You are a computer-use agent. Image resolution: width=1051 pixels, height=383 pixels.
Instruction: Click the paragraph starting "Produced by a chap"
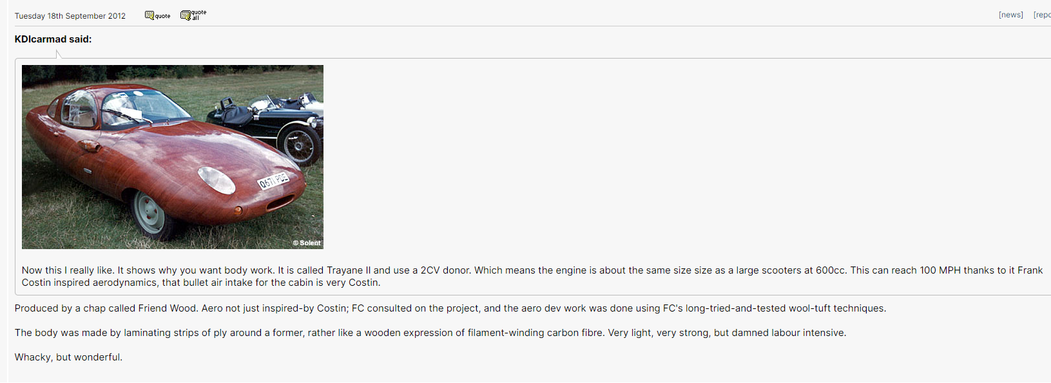pyautogui.click(x=450, y=308)
